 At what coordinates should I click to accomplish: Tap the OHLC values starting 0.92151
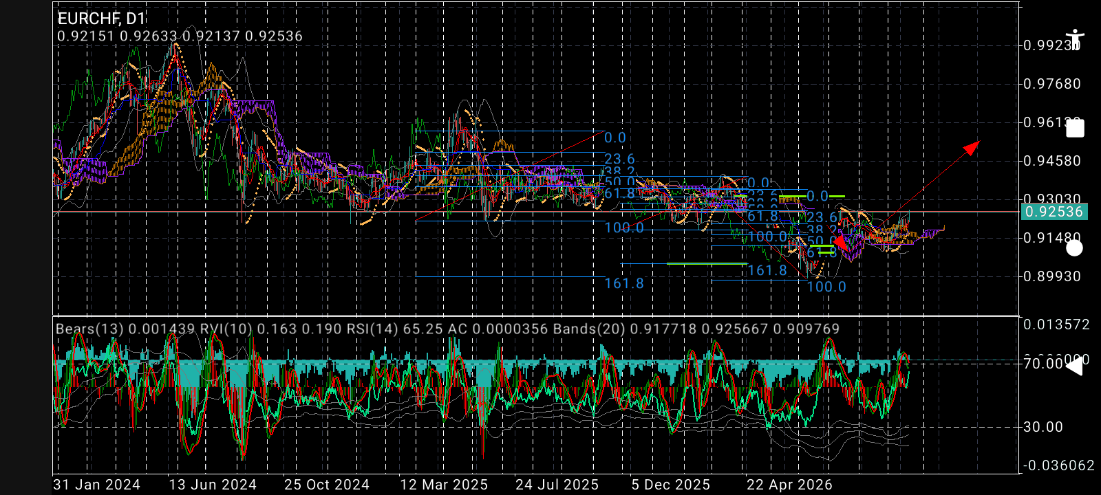180,36
